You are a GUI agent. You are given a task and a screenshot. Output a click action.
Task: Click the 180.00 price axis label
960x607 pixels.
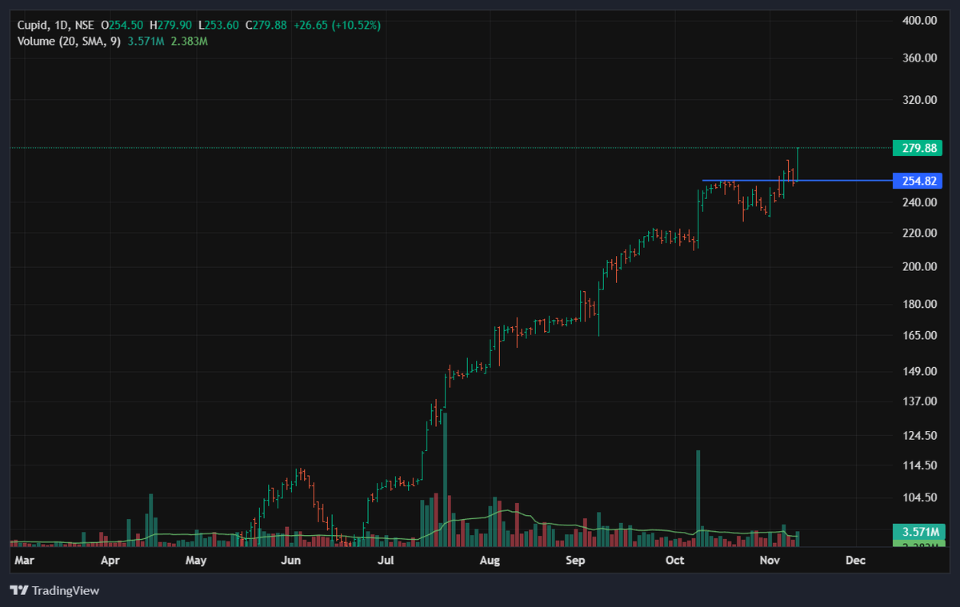(919, 305)
